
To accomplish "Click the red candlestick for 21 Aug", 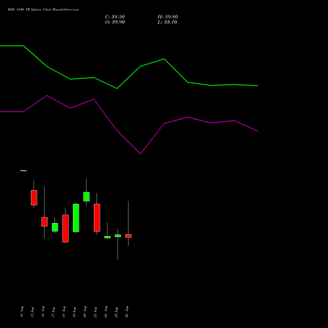I will pos(97,218).
